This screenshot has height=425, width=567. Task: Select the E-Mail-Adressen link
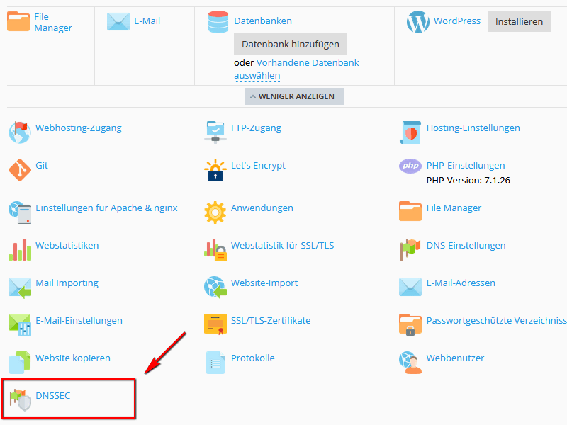pyautogui.click(x=461, y=283)
